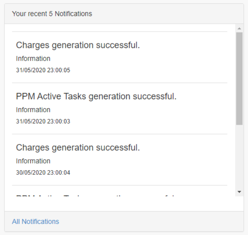Click the scrollbar down arrow
Screen dimensions: 248x235
pos(239,192)
